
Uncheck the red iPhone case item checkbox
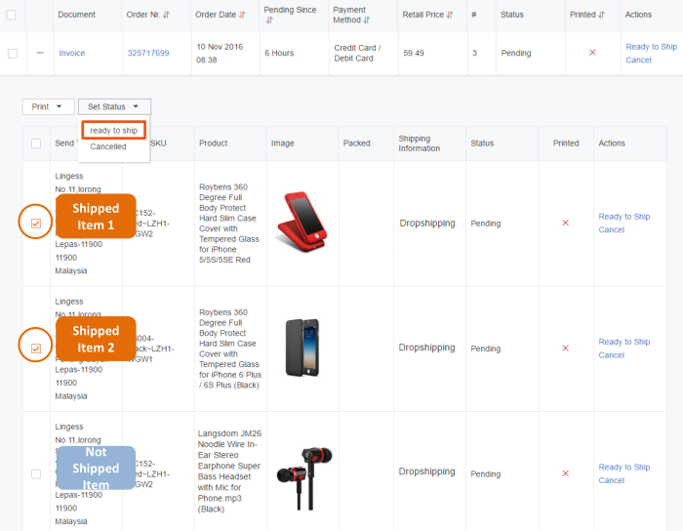(36, 224)
